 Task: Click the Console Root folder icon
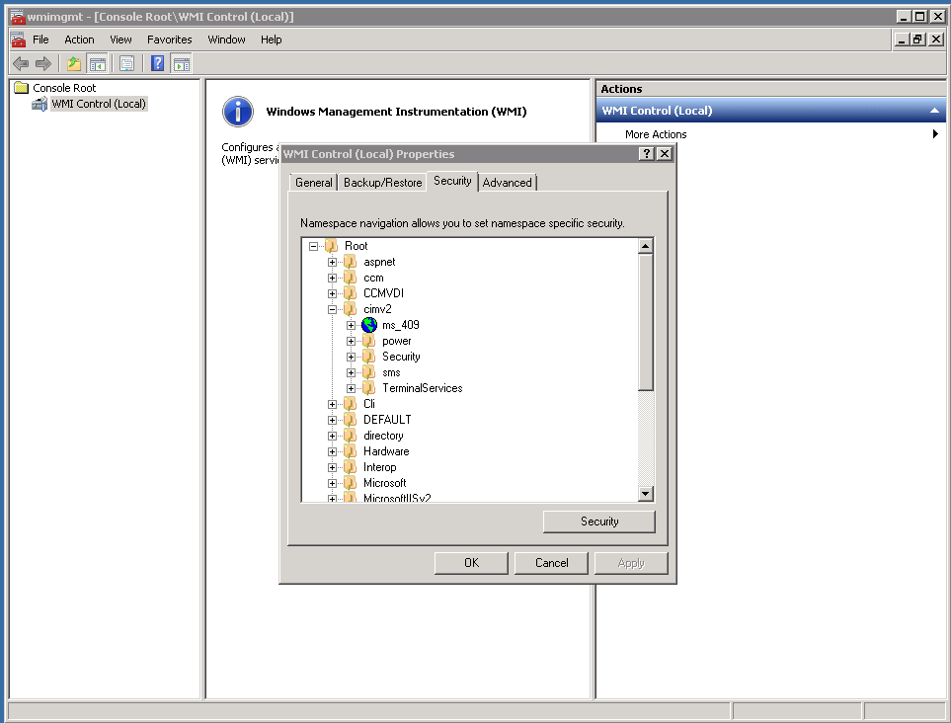point(21,88)
